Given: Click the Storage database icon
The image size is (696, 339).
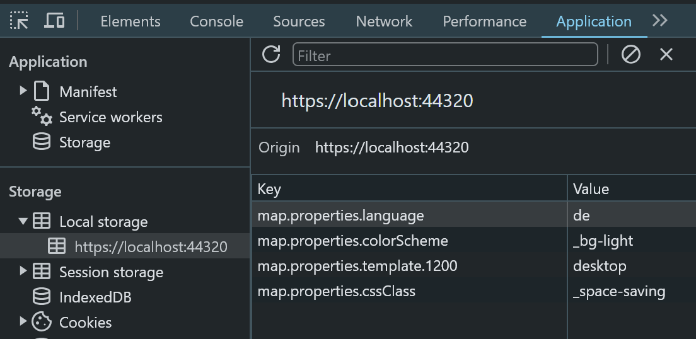Looking at the screenshot, I should pyautogui.click(x=42, y=142).
